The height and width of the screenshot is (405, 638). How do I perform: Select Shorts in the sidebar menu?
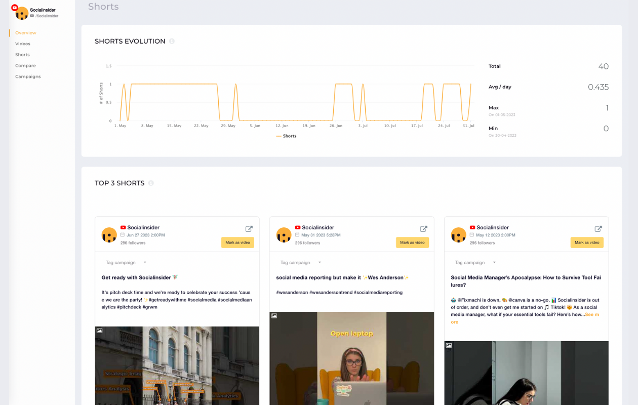pos(22,55)
